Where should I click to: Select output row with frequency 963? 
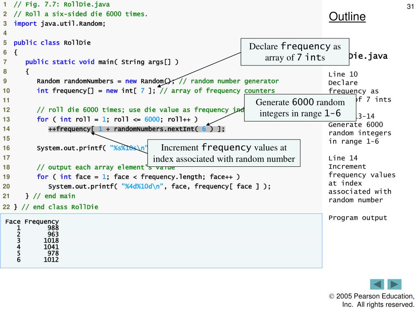click(x=37, y=234)
